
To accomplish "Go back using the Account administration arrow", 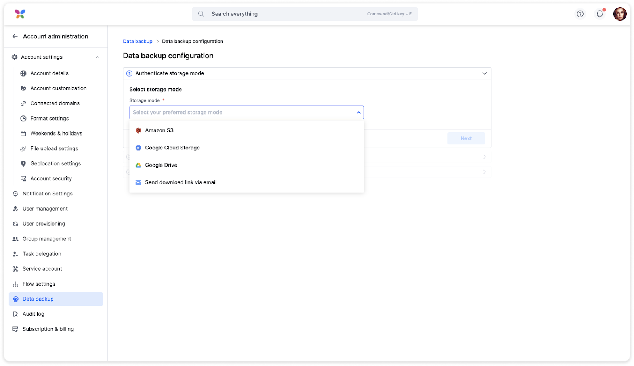I will [15, 36].
